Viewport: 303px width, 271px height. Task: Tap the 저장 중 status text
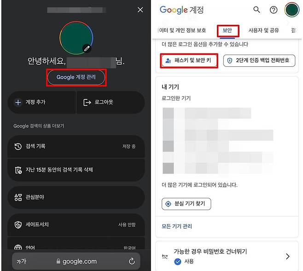coord(129,146)
